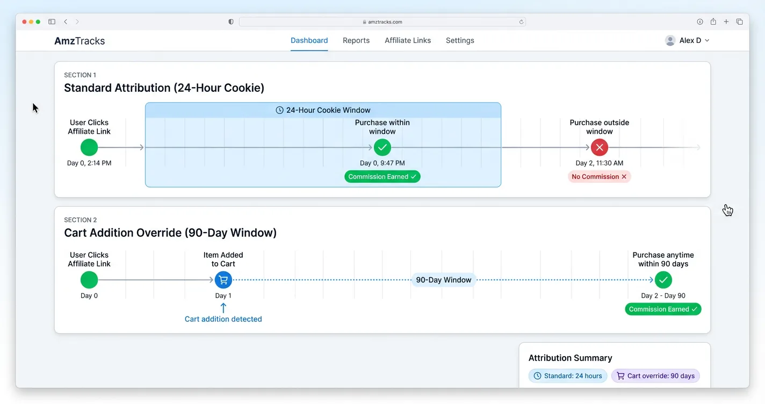The image size is (765, 404).
Task: Click the sidebar toggle icon in the browser toolbar
Action: (x=52, y=21)
